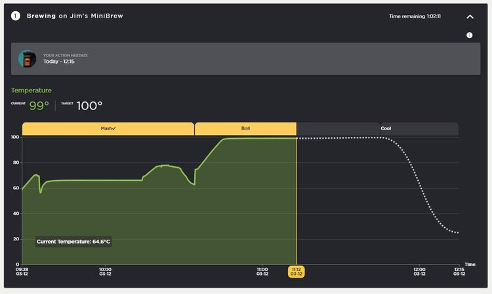Click the 'Brewing on Jim's MiniBrew' title
Screen dimensions: 492x294
pyautogui.click(x=75, y=16)
